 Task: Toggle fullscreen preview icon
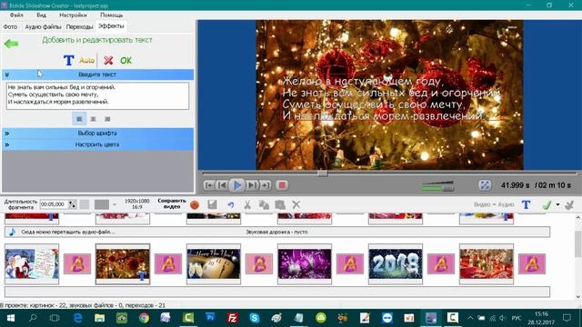[x=485, y=185]
